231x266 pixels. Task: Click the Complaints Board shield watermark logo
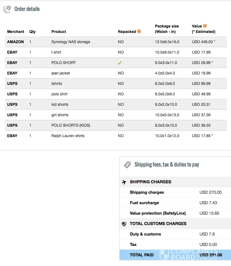coord(164,255)
